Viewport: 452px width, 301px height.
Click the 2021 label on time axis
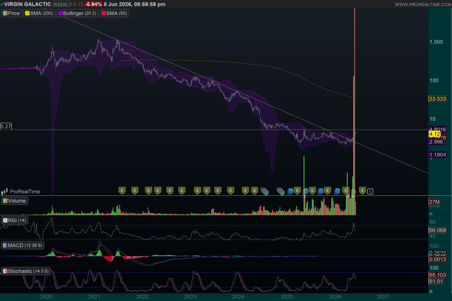(95, 297)
